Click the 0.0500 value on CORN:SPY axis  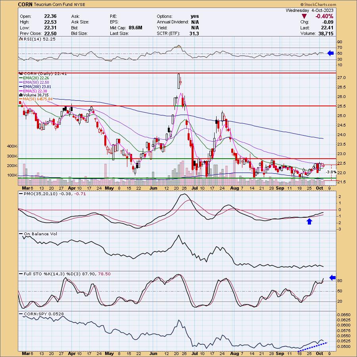(x=344, y=347)
